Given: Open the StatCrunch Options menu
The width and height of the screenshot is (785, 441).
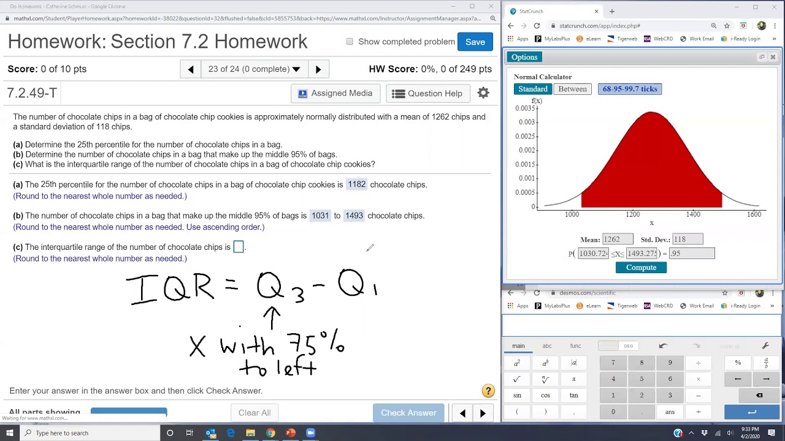Looking at the screenshot, I should (x=524, y=57).
